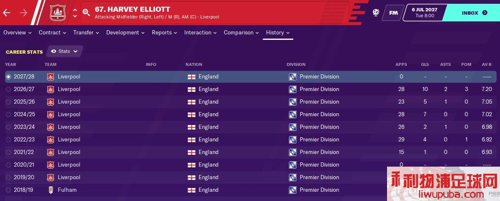Click the date 6 Jul 2027 panel
This screenshot has height=201, width=500.
click(x=424, y=13)
